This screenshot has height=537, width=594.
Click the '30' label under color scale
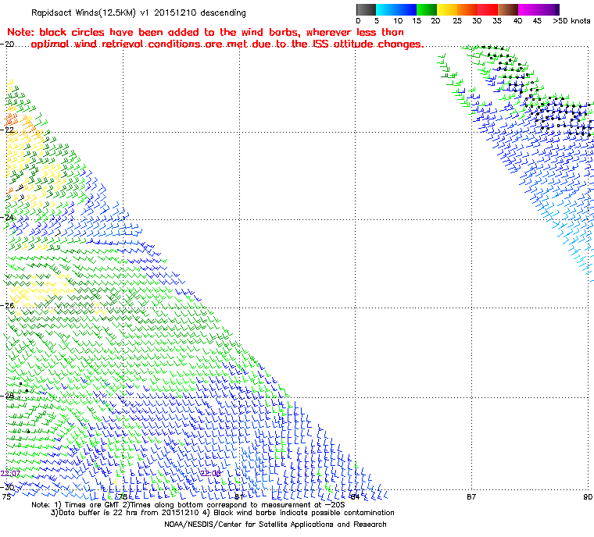coord(477,21)
